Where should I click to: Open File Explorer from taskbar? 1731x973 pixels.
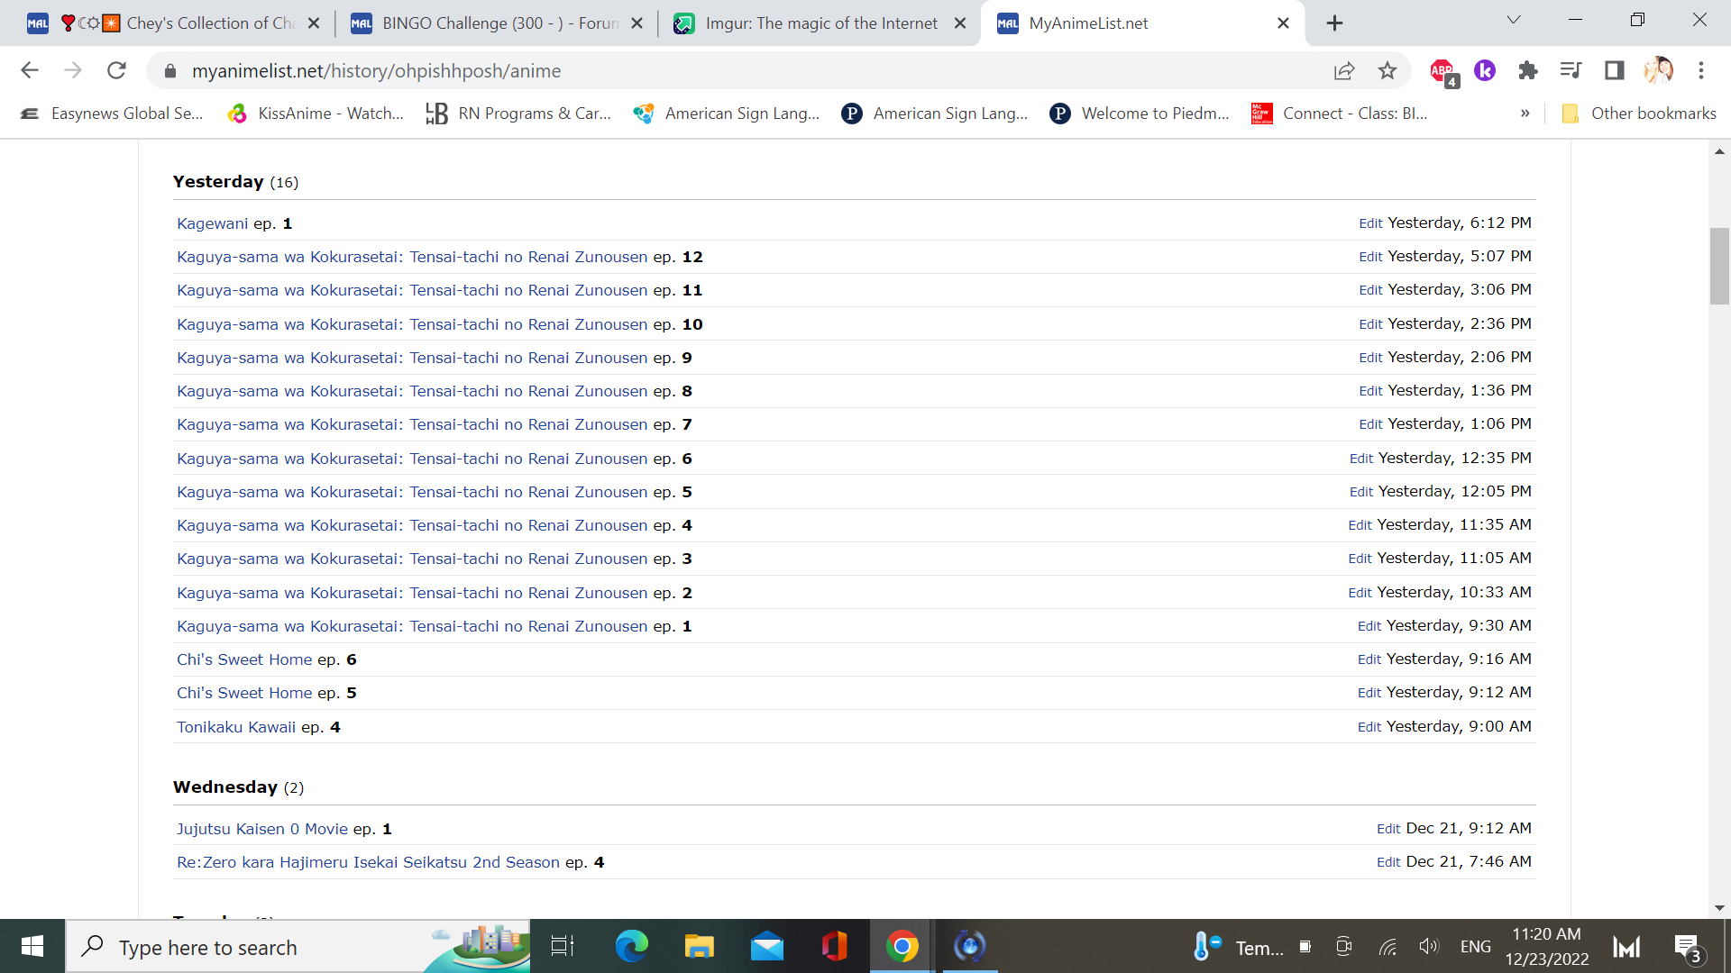click(699, 946)
